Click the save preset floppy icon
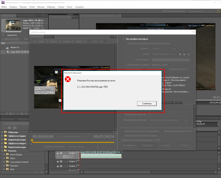Screen dimensions: 221x178 coord(180,54)
